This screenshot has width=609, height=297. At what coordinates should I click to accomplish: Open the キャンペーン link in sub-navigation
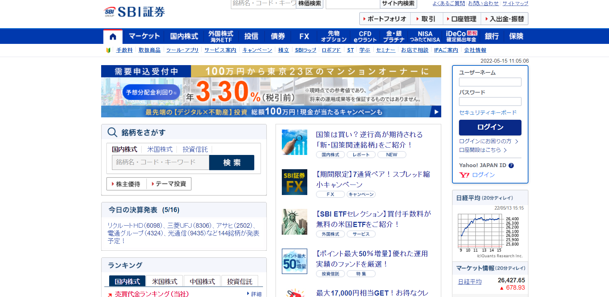coord(257,50)
